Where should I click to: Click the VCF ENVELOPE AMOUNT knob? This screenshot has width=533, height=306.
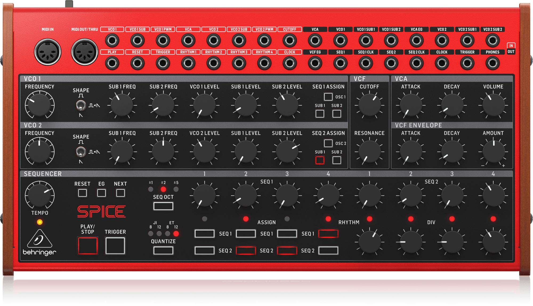point(493,152)
